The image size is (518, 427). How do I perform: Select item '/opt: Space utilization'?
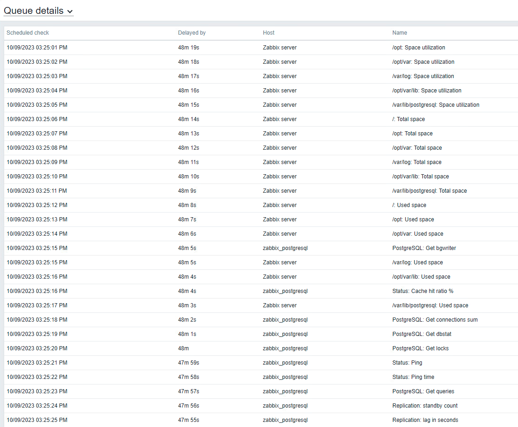[x=419, y=48]
